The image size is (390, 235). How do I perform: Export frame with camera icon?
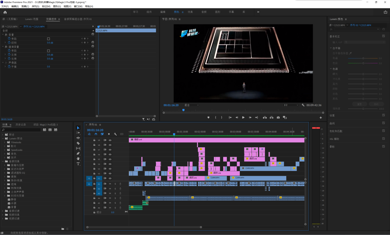click(278, 117)
